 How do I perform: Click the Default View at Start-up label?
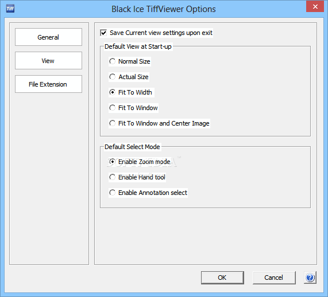click(x=138, y=46)
